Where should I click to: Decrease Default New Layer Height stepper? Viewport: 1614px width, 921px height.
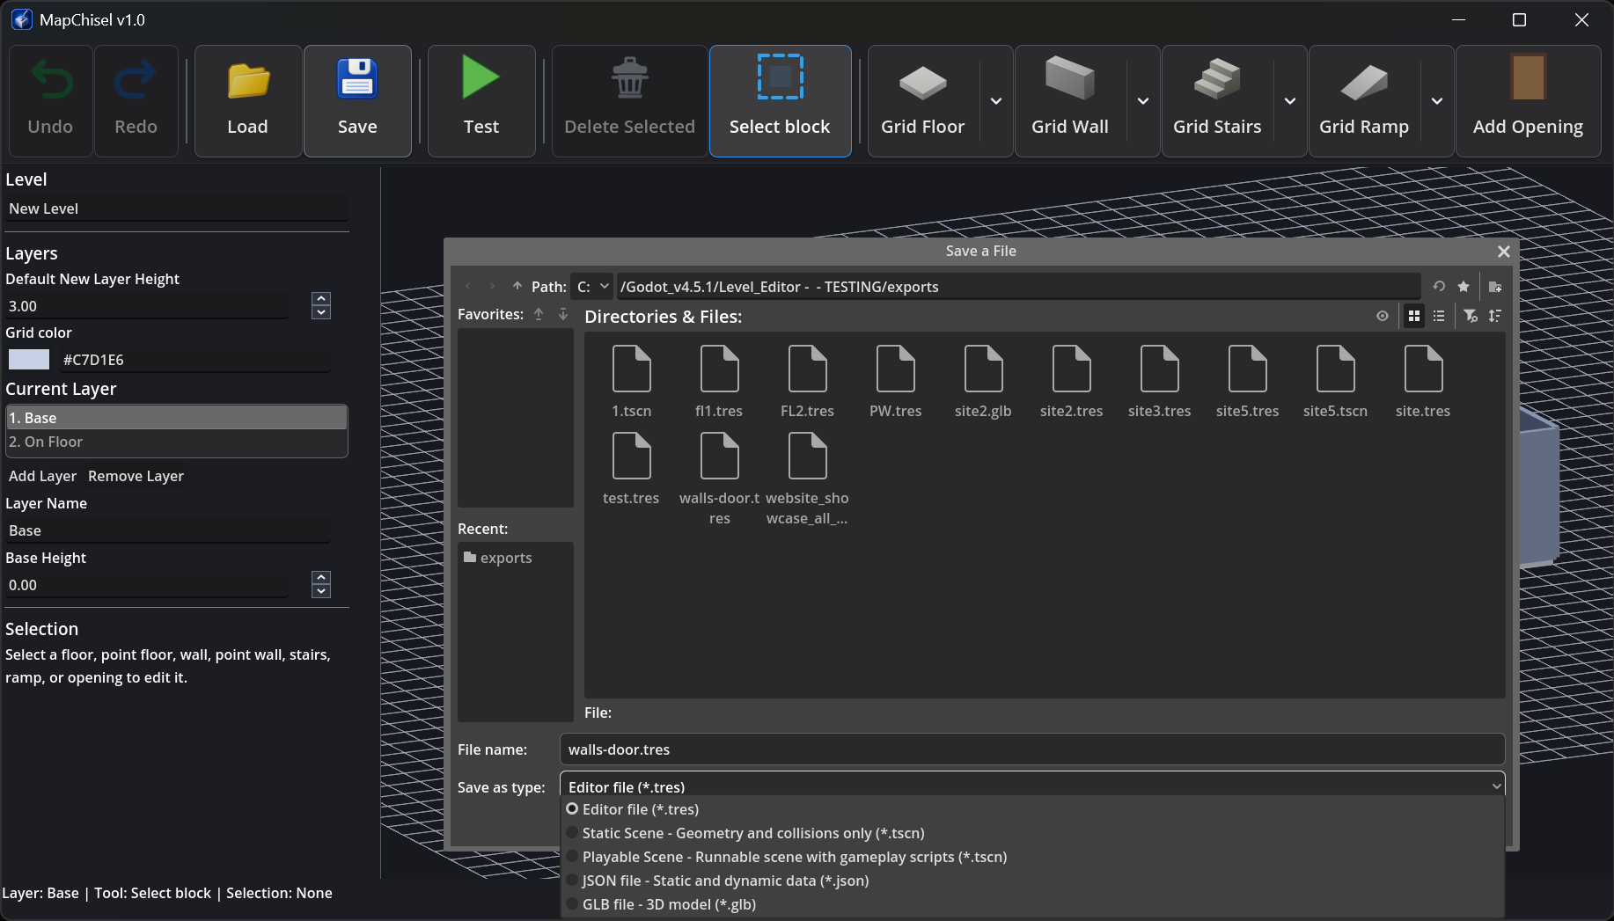[321, 312]
